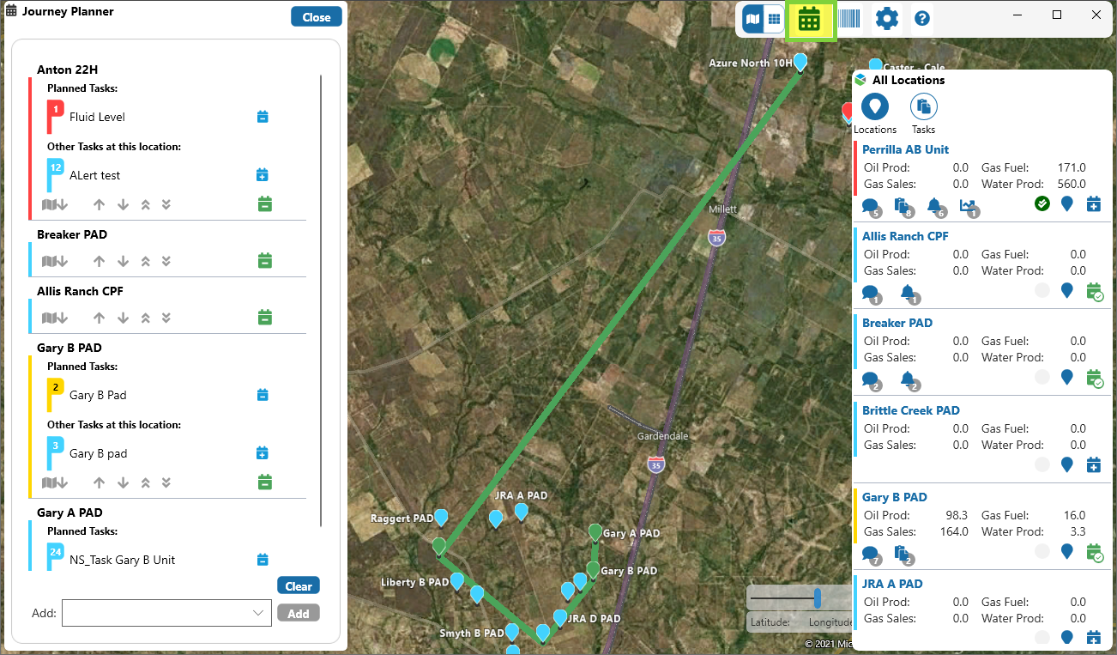Add other Gary B pad task

[x=263, y=453]
